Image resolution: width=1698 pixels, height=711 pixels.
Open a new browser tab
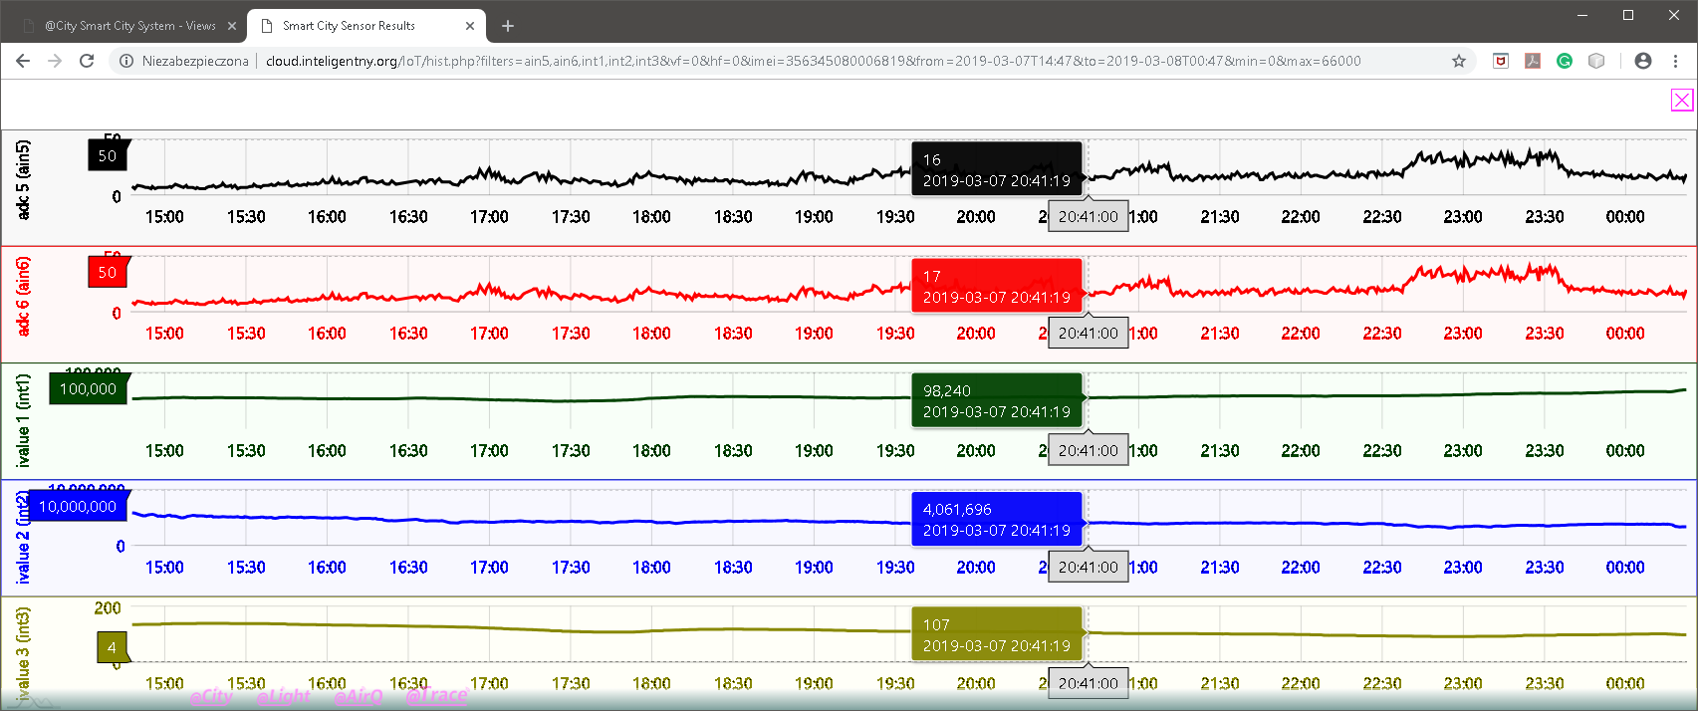pos(508,26)
